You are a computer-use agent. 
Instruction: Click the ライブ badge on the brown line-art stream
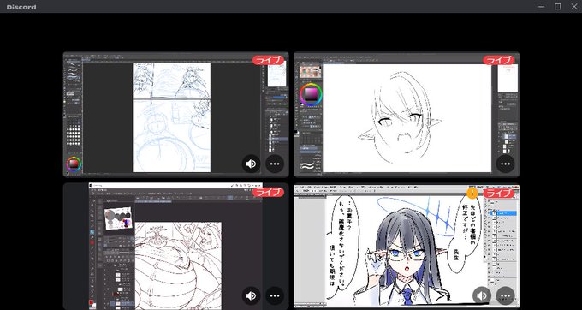(268, 193)
